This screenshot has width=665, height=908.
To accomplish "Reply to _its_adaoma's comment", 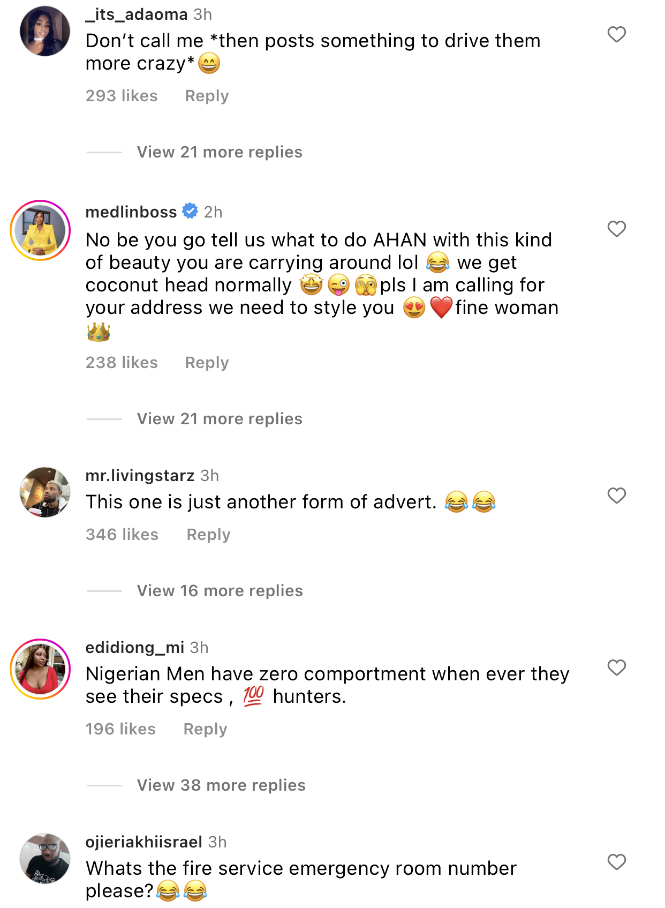I will (x=207, y=96).
